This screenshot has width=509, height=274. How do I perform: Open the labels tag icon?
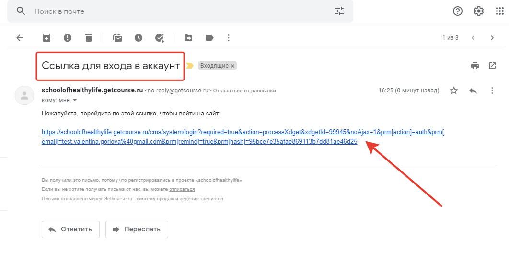pyautogui.click(x=209, y=38)
